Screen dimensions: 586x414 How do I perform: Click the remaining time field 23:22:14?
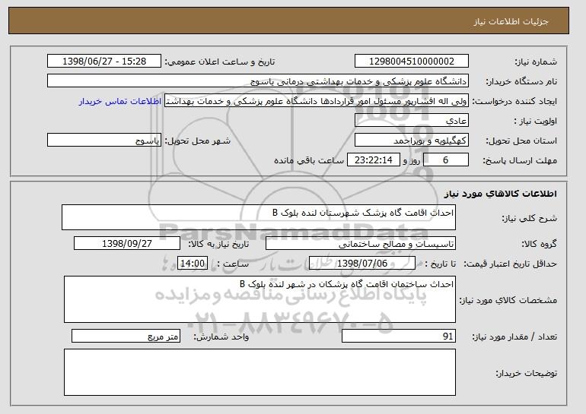(x=374, y=160)
